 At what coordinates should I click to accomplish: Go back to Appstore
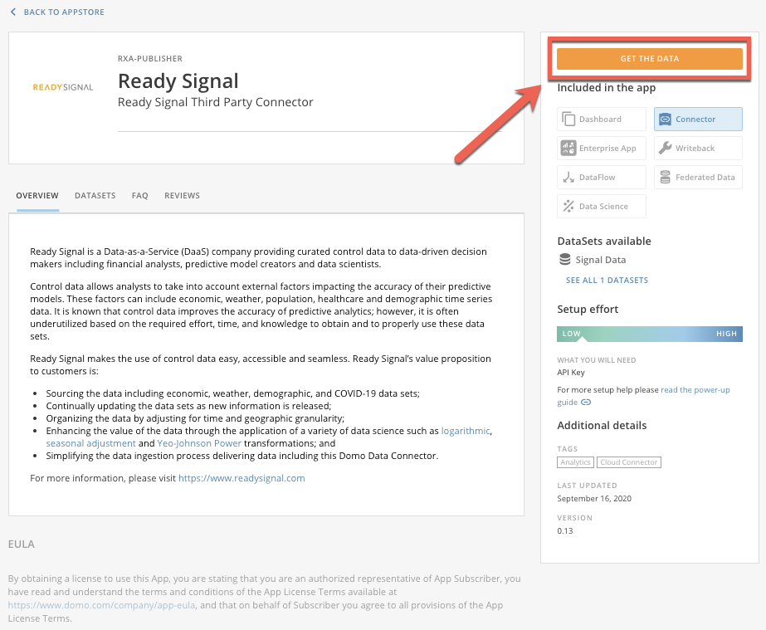coord(57,12)
